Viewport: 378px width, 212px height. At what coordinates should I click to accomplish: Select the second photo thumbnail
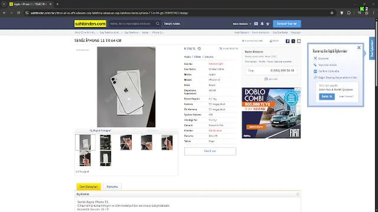(x=105, y=142)
